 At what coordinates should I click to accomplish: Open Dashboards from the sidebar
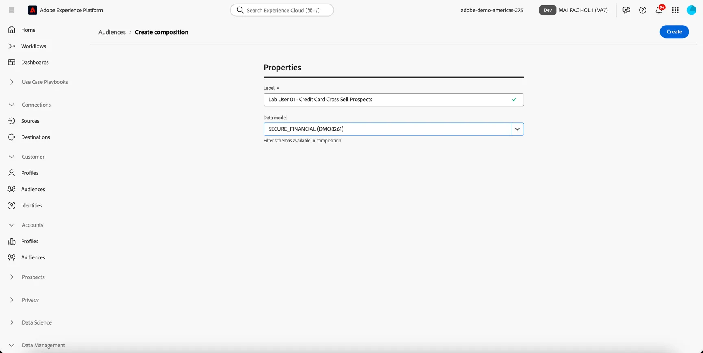[35, 62]
